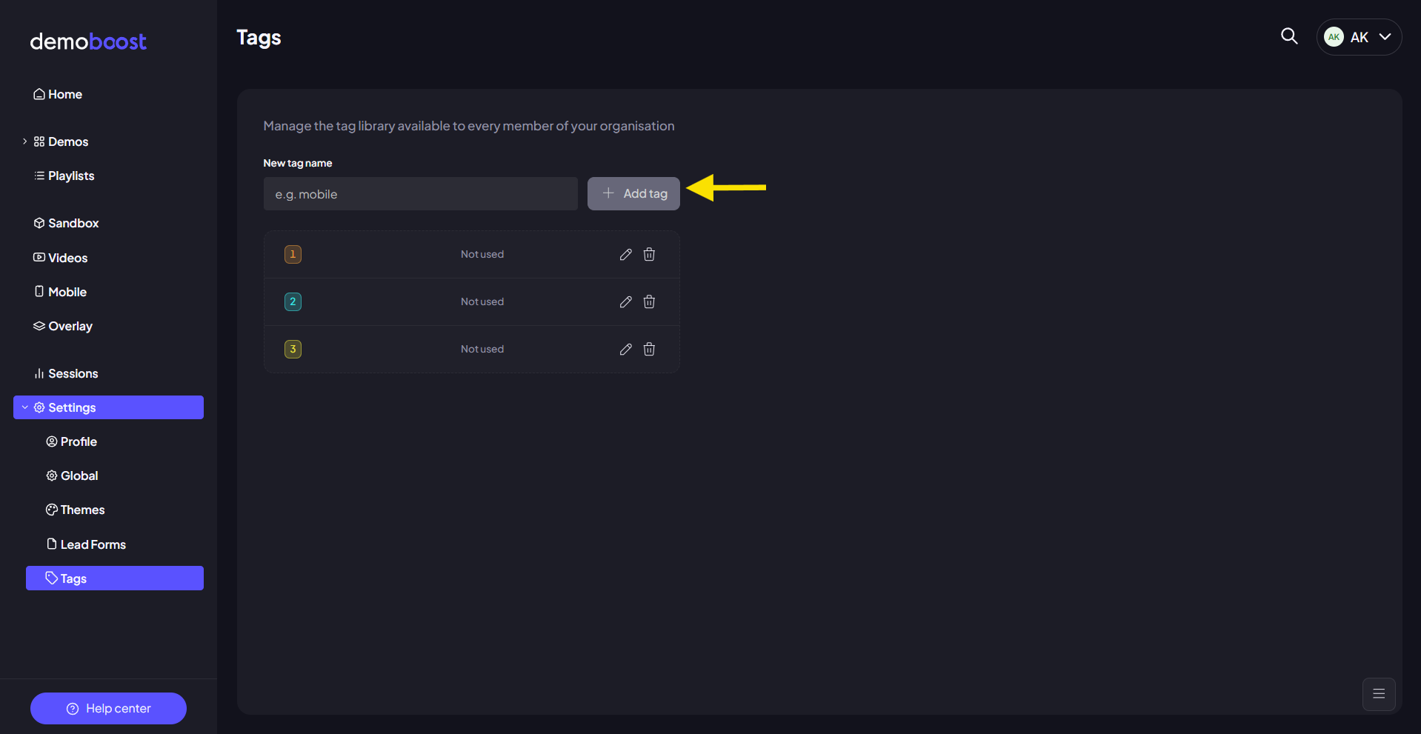Edit tag 1 with pencil icon

click(x=626, y=254)
